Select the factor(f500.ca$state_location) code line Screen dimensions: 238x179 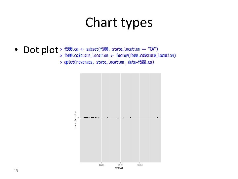pos(118,55)
